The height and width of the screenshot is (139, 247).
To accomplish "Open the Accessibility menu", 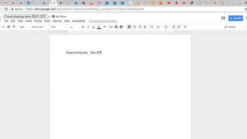I will [78, 21].
